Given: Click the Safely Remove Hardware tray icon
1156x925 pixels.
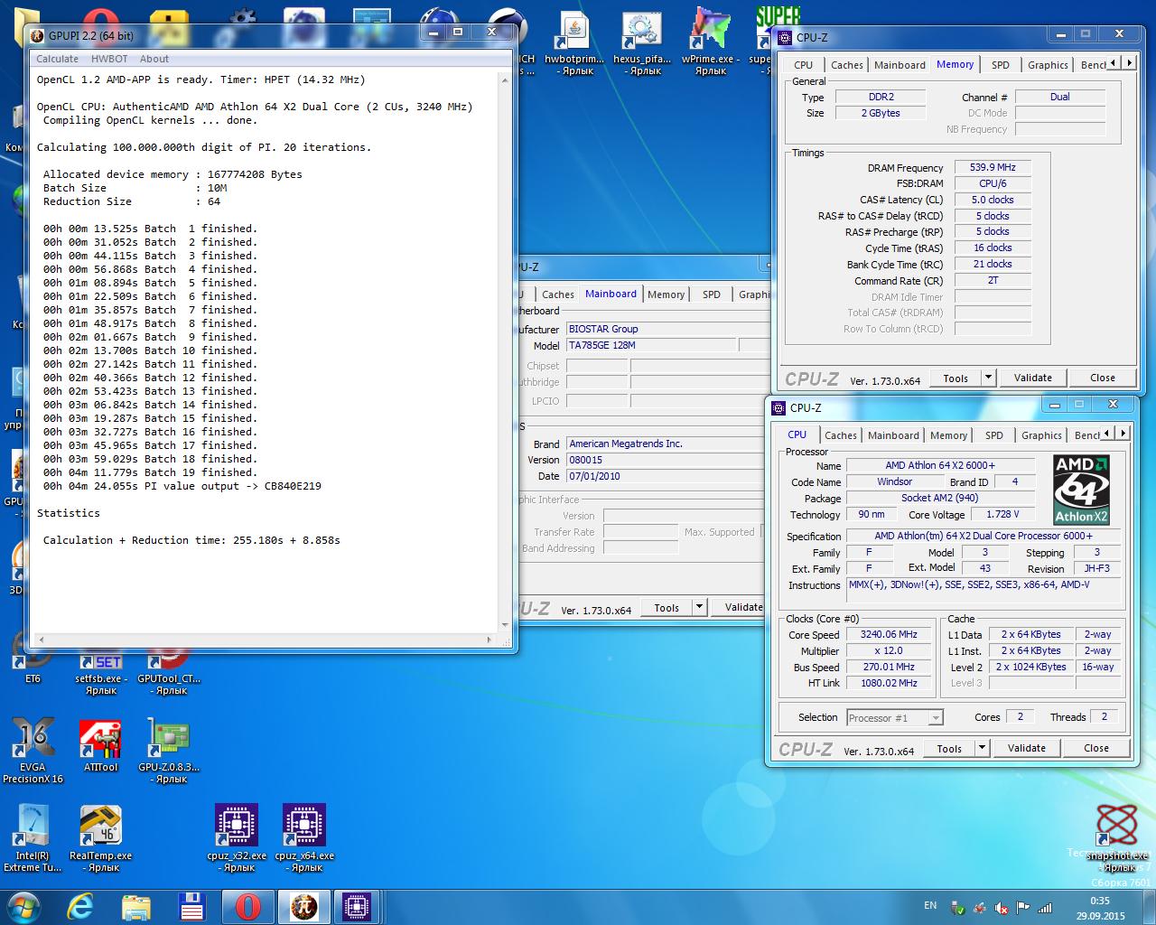Looking at the screenshot, I should (x=958, y=907).
